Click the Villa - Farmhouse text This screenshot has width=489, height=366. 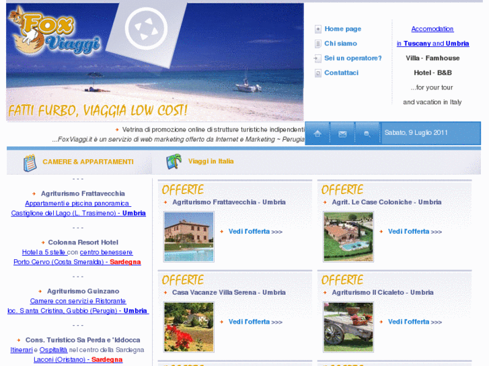tap(432, 58)
